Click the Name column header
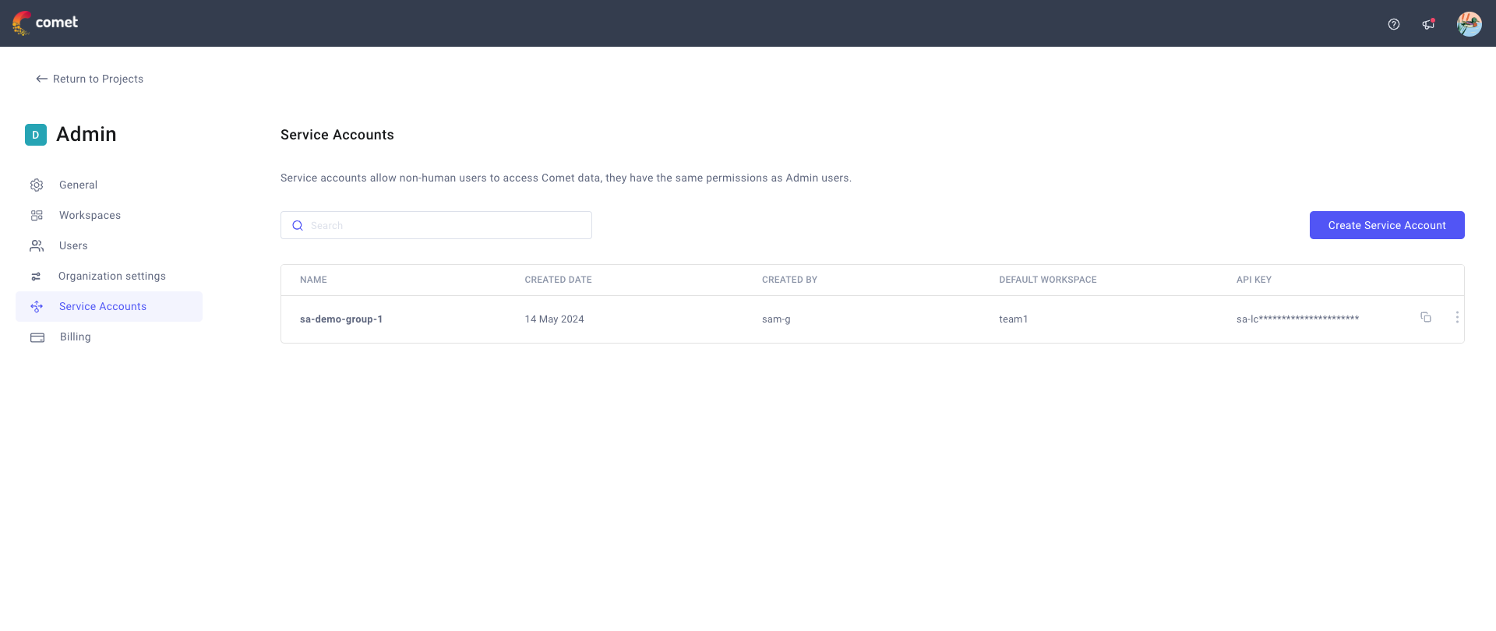Screen dimensions: 1496x631 pyautogui.click(x=313, y=280)
